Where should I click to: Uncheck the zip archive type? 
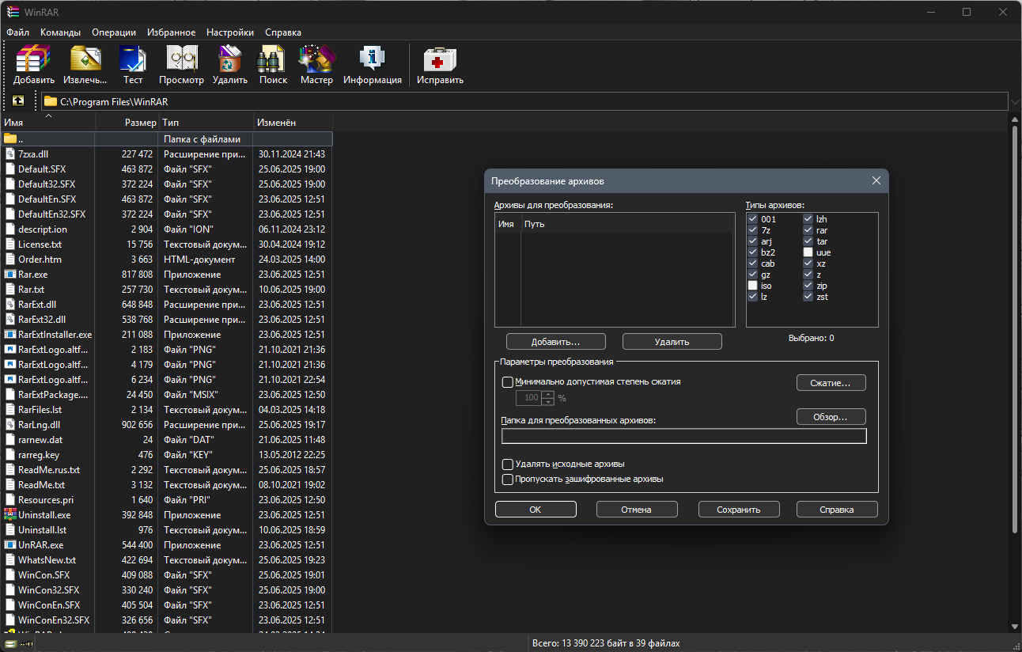(x=808, y=286)
